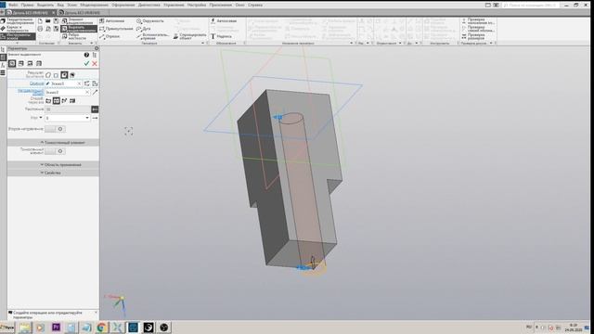The height and width of the screenshot is (334, 594).
Task: Open the Угол label type dropdown arrow
Action: (x=41, y=118)
